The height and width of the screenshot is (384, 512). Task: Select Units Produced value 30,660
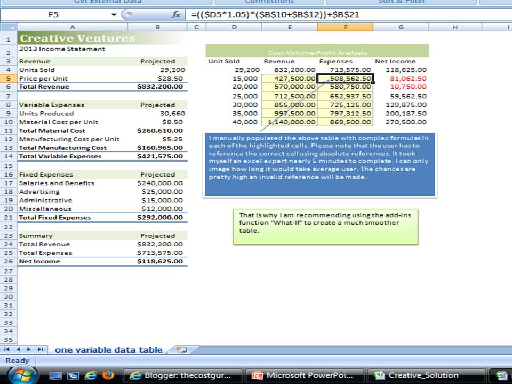pos(157,113)
